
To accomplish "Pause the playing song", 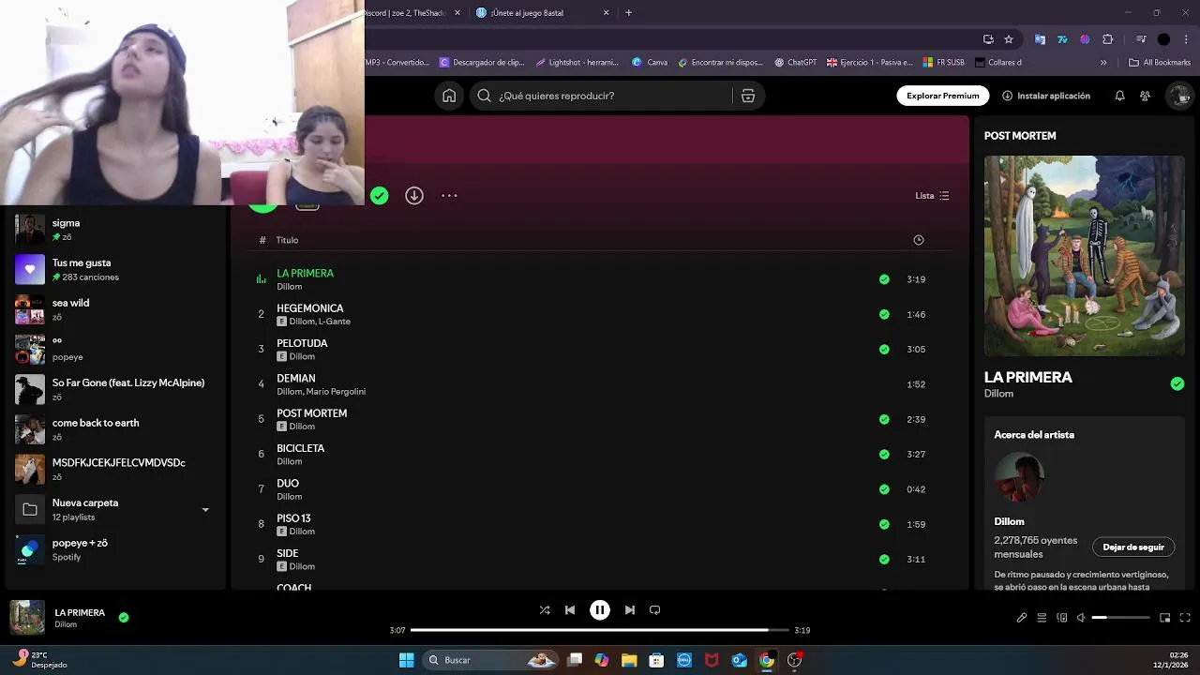I will 600,609.
